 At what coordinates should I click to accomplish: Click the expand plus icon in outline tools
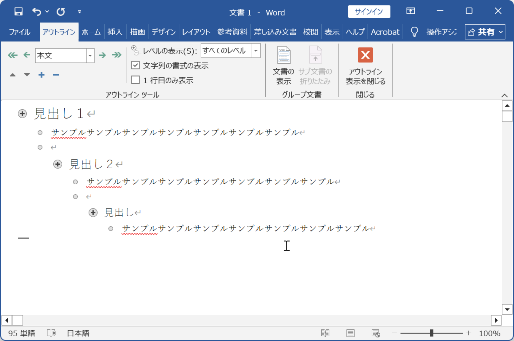(x=41, y=75)
